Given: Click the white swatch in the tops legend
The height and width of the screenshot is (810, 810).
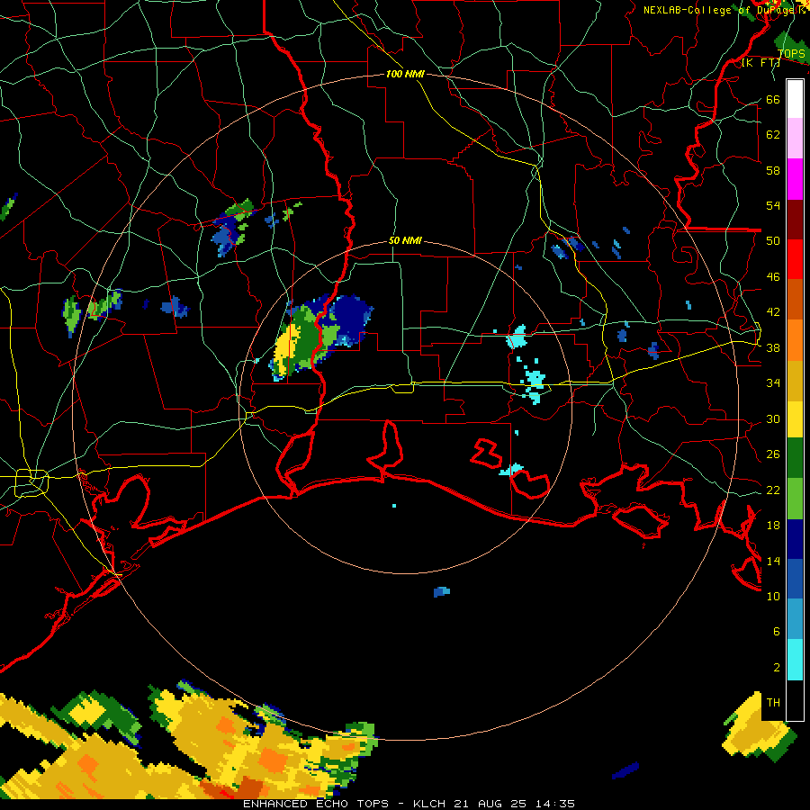Looking at the screenshot, I should click(x=795, y=99).
